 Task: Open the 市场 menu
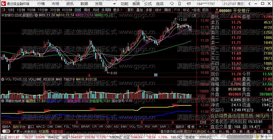pyautogui.click(x=55, y=4)
